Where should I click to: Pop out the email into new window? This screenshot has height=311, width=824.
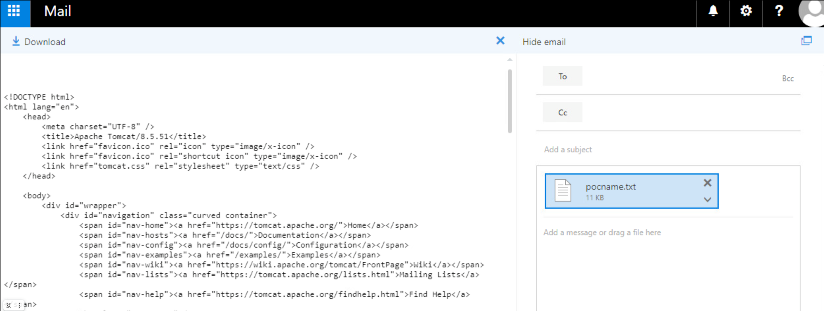(x=806, y=41)
